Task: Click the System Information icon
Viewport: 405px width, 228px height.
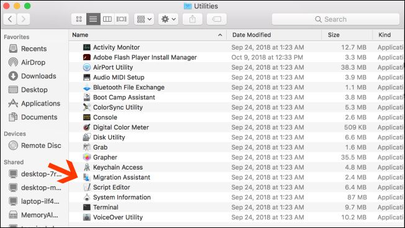Action: point(87,198)
